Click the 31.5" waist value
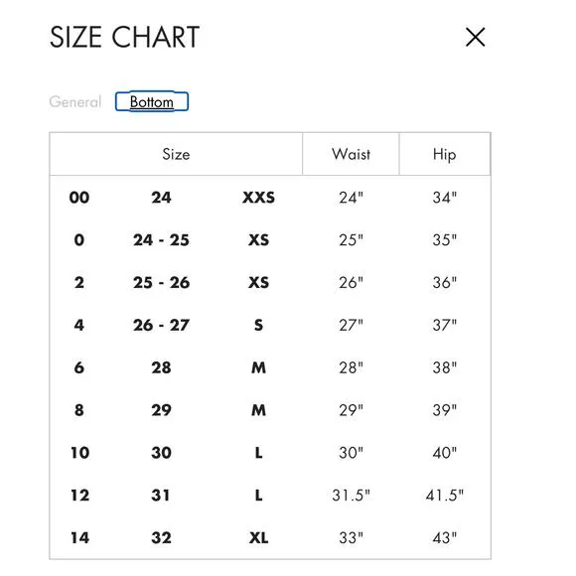The image size is (576, 576). coord(351,496)
